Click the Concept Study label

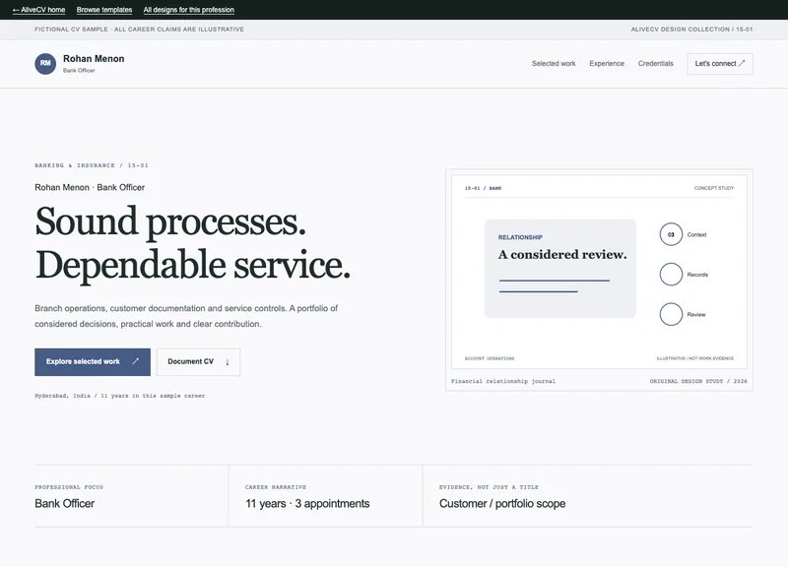pyautogui.click(x=714, y=188)
